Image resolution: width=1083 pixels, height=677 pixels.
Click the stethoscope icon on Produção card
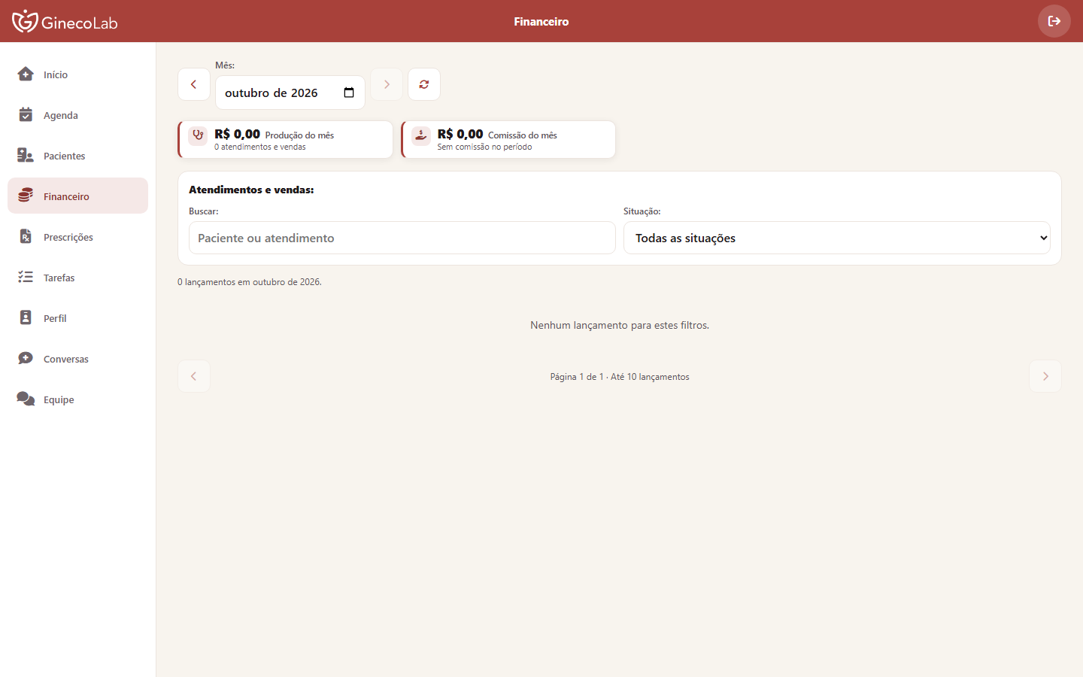pos(198,135)
